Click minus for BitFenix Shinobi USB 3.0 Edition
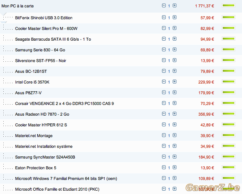 pos(164,17)
